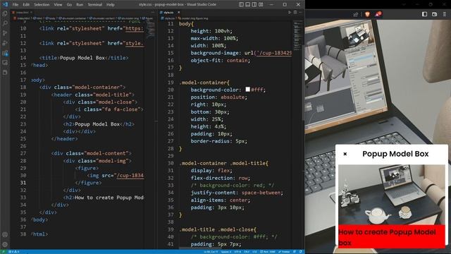
Task: Click '.model-container{' selector on line 19
Action: 204,83
